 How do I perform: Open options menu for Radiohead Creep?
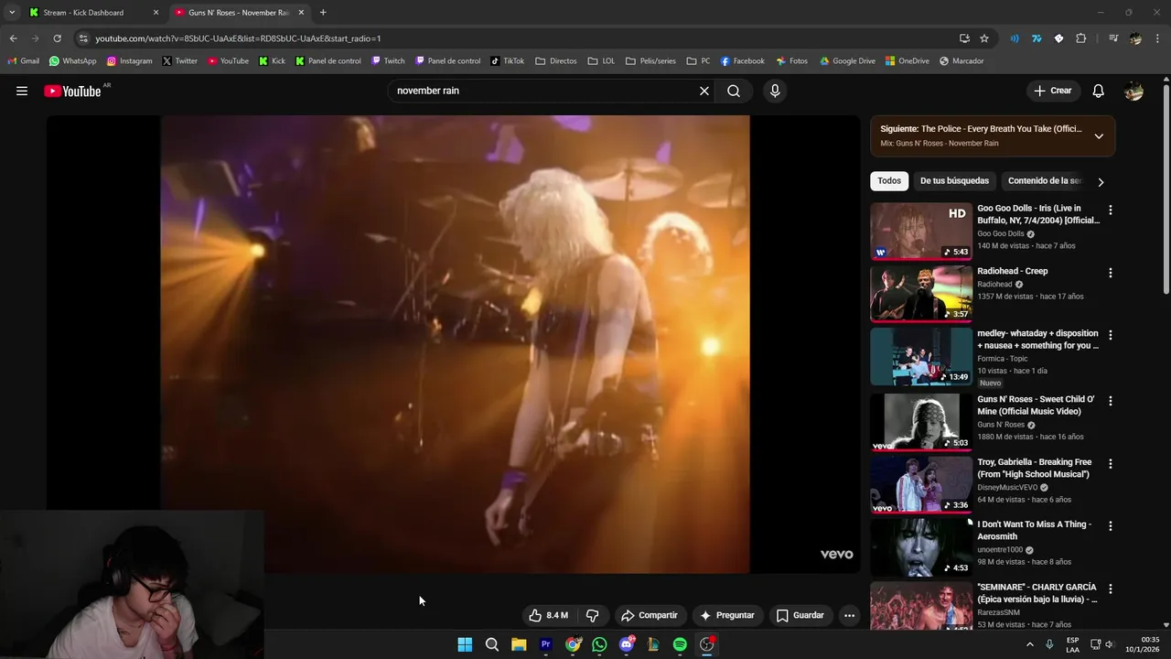coord(1111,273)
